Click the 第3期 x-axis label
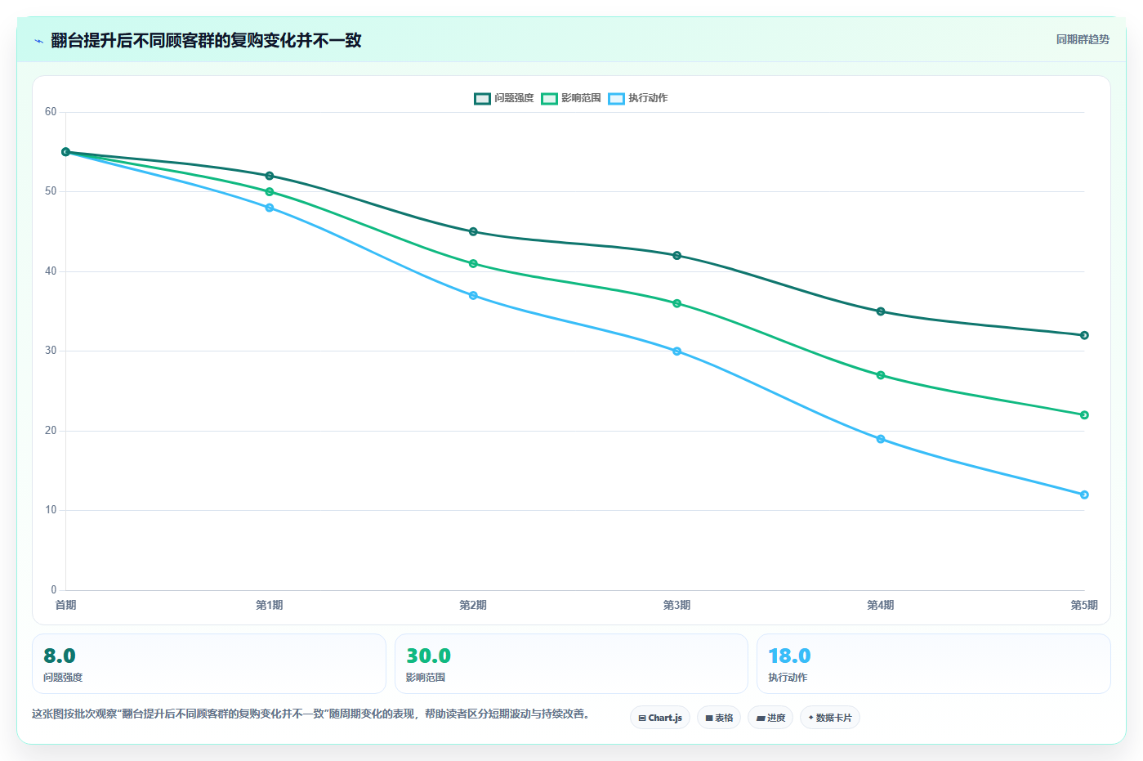The height and width of the screenshot is (761, 1143). coord(677,605)
